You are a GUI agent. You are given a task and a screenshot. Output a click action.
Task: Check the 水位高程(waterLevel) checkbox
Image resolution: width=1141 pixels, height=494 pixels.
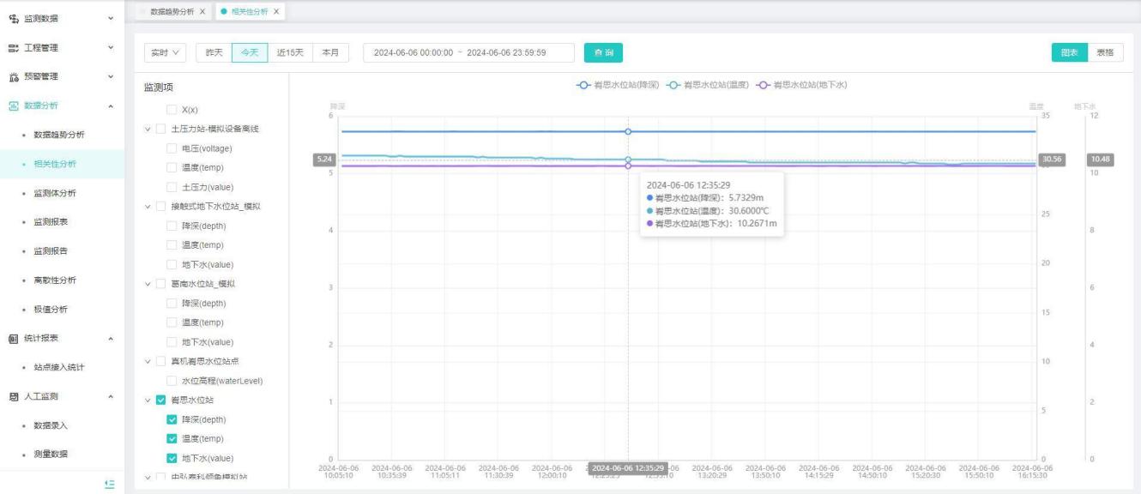[172, 381]
